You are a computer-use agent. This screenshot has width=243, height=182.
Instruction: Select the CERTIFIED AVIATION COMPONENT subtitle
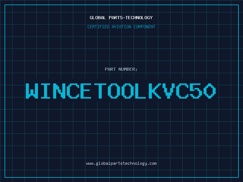point(121,27)
